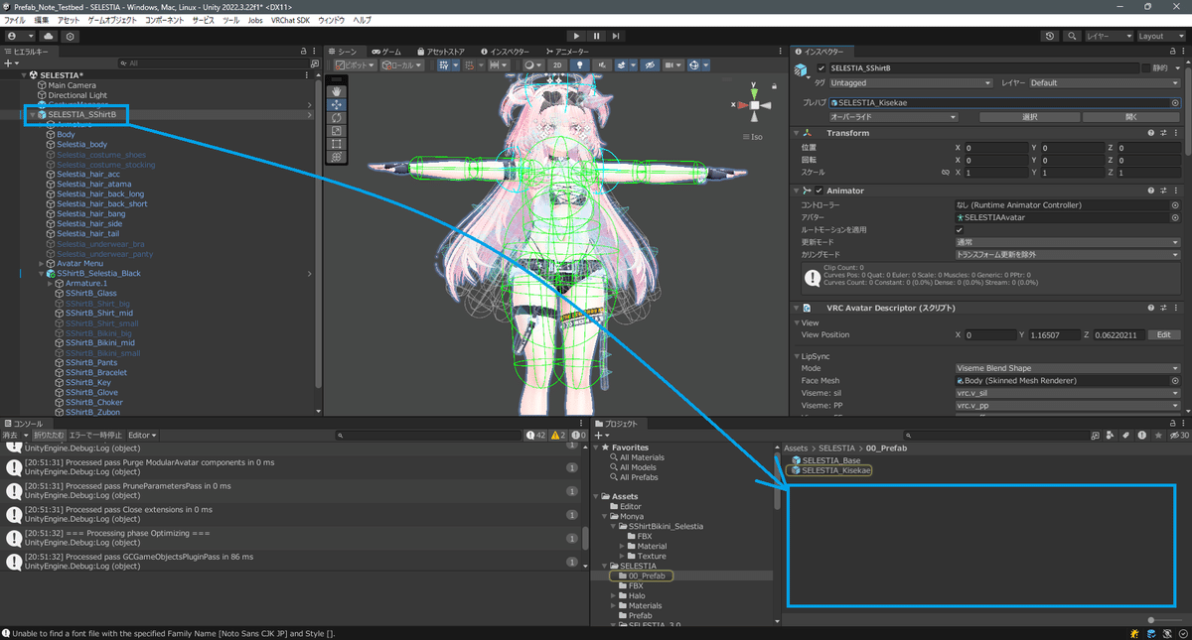1192x640 pixels.
Task: Toggle 2D mode in the Scene view
Action: (556, 64)
